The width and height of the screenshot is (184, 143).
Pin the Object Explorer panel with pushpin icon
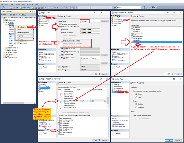pos(33,11)
